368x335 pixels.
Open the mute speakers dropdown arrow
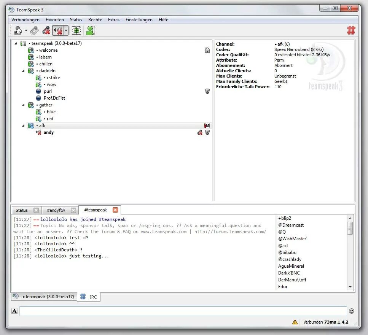[x=66, y=30]
